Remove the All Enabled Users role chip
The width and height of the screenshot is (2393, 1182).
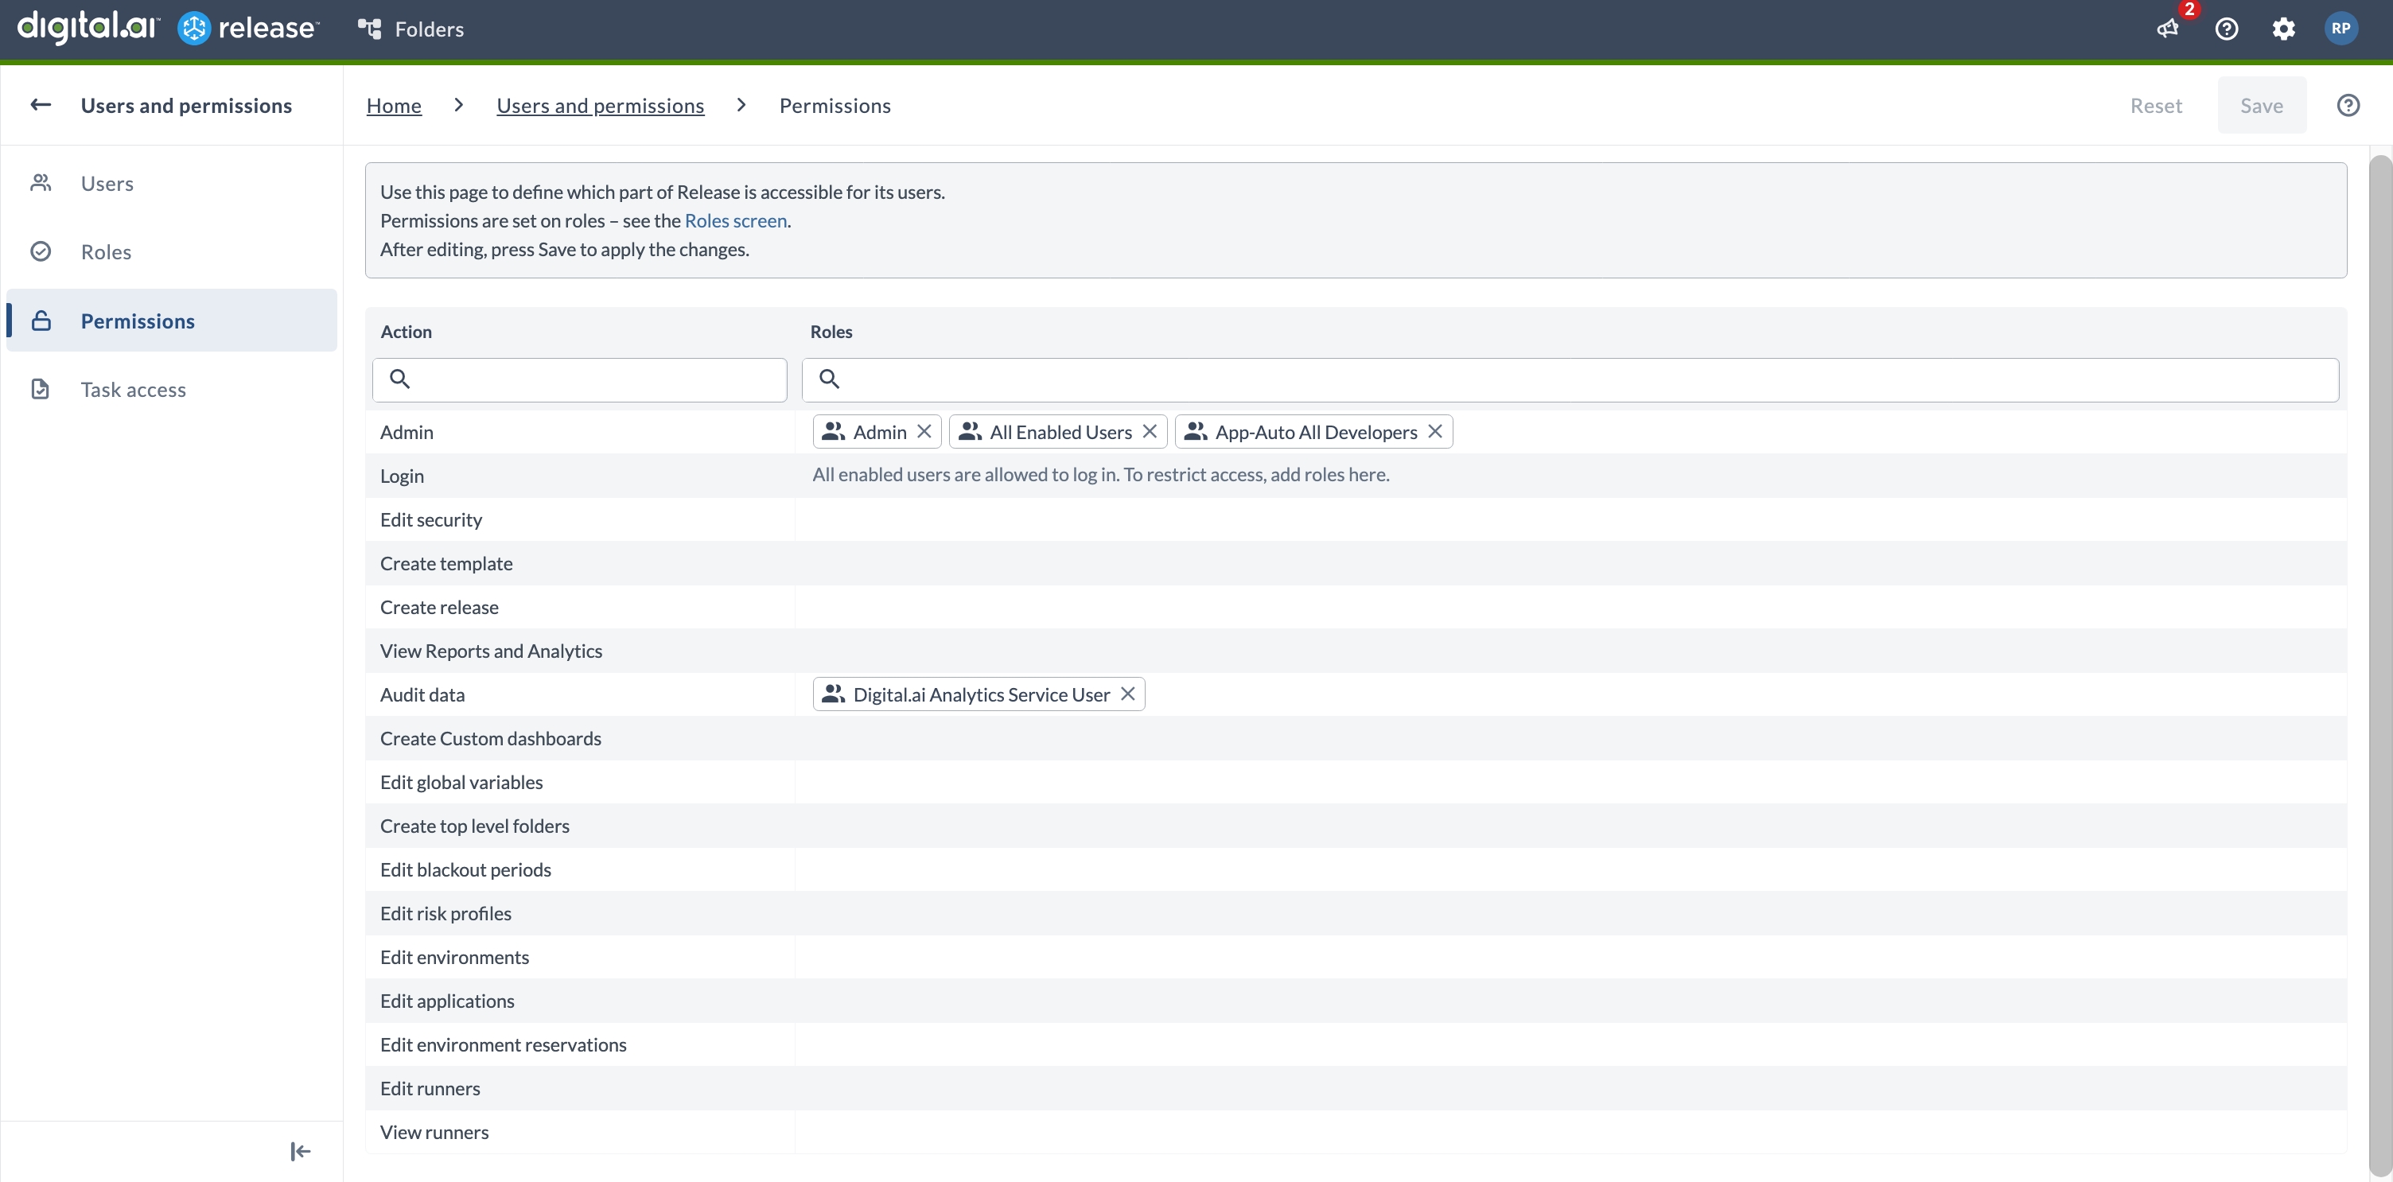[1151, 431]
